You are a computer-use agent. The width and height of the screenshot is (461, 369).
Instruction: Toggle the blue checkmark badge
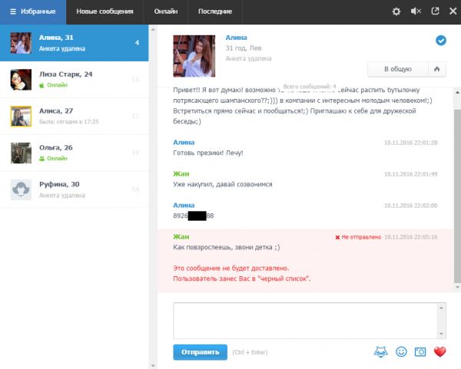441,41
